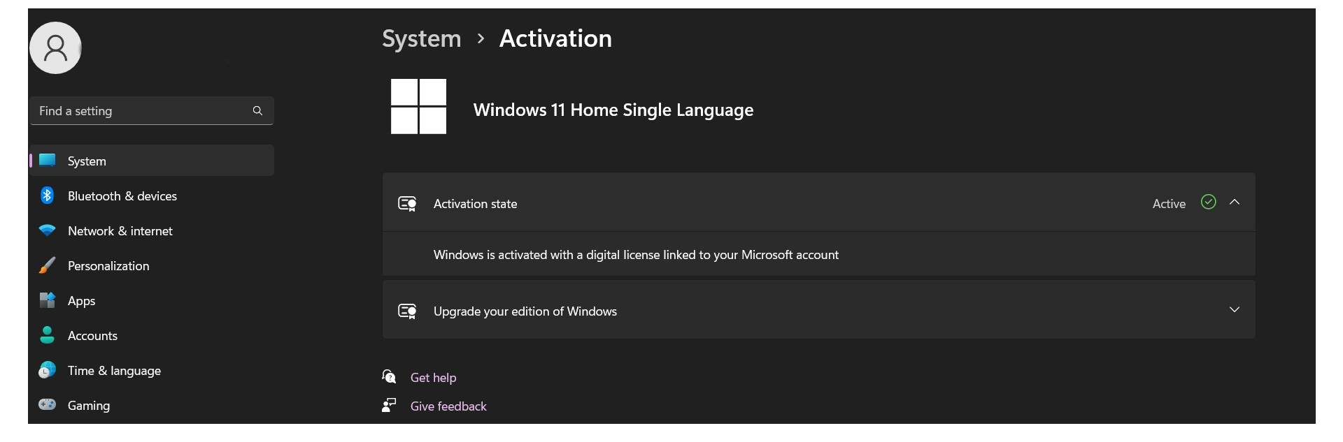The image size is (1343, 442).
Task: Collapse the Activation state section
Action: 1235,202
